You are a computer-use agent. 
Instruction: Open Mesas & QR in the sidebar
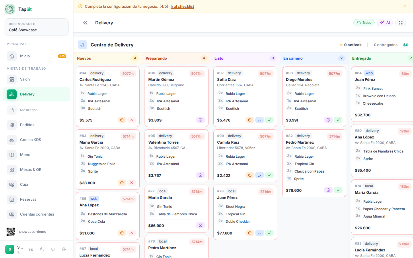point(36,170)
